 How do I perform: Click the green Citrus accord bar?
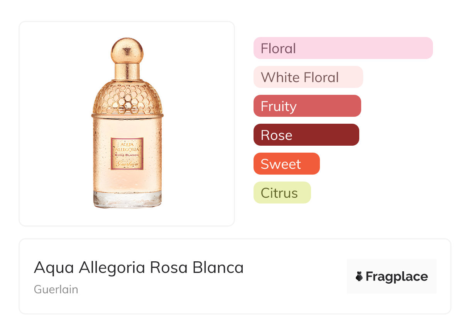282,193
